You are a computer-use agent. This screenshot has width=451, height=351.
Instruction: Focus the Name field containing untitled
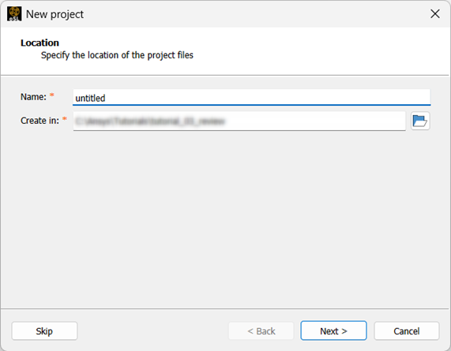pyautogui.click(x=251, y=97)
